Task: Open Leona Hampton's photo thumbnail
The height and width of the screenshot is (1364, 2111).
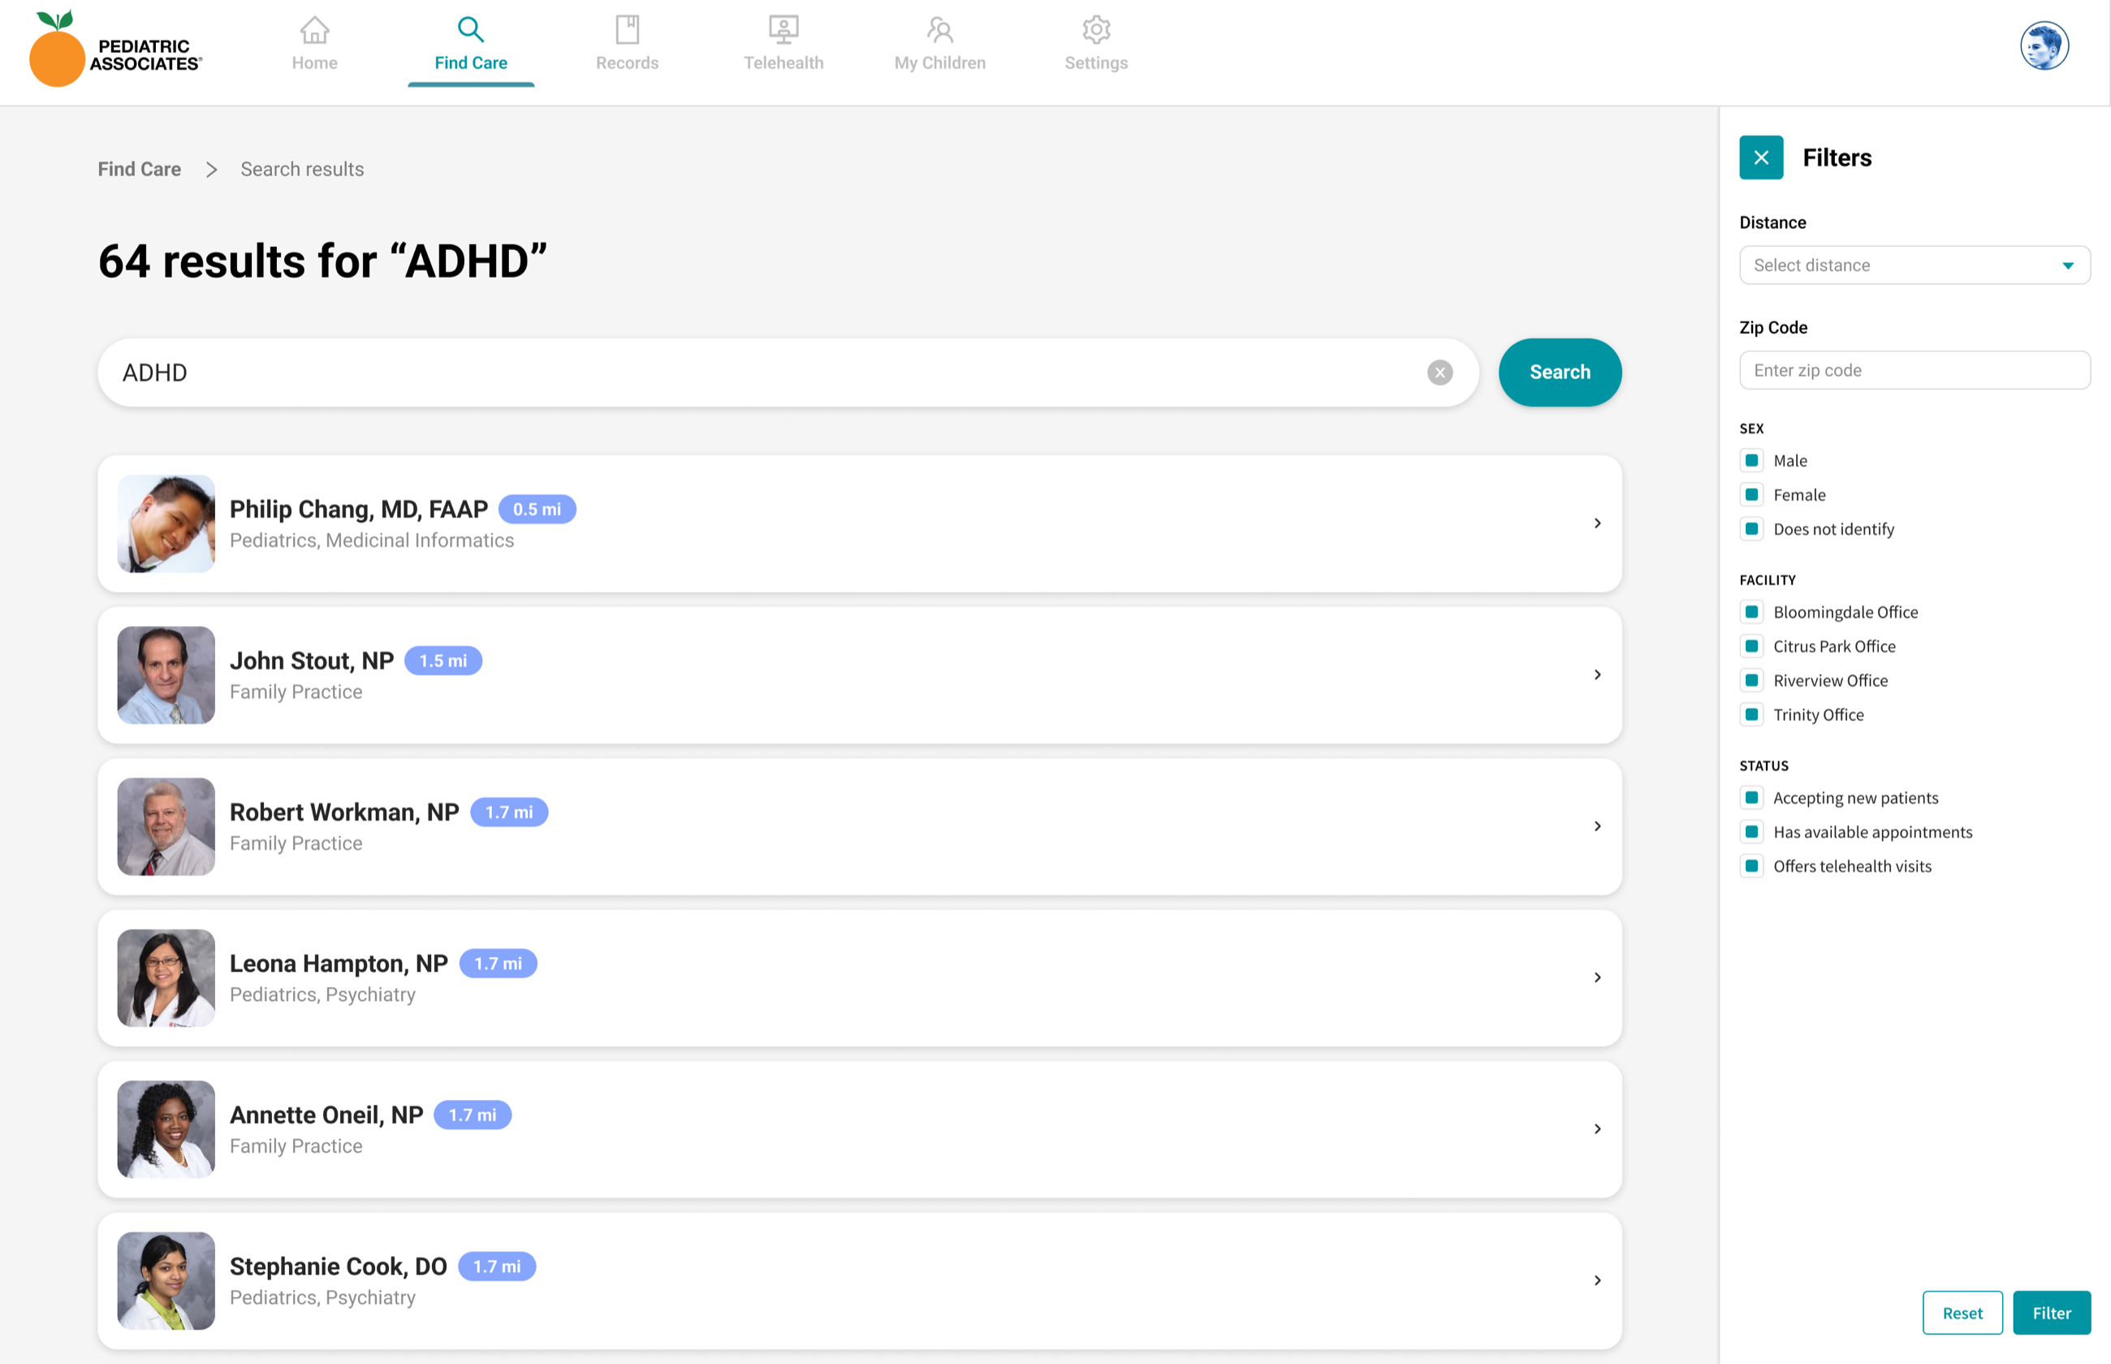Action: point(166,978)
